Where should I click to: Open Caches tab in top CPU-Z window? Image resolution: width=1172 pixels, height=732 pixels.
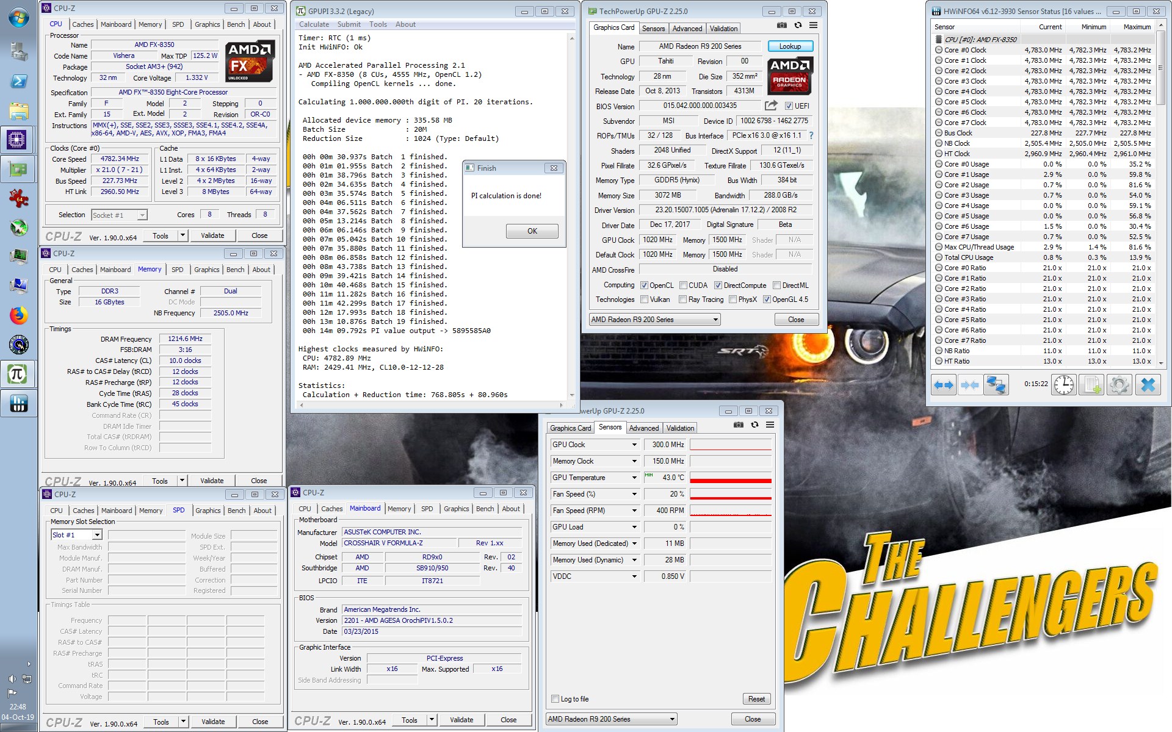click(x=82, y=24)
